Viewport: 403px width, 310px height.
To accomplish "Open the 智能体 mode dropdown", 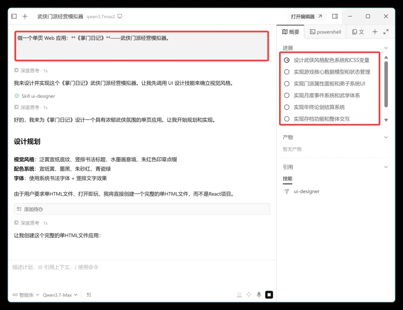I will [x=26, y=295].
